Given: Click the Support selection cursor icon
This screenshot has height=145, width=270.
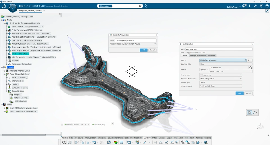Looking at the screenshot, I should pyautogui.click(x=248, y=60).
